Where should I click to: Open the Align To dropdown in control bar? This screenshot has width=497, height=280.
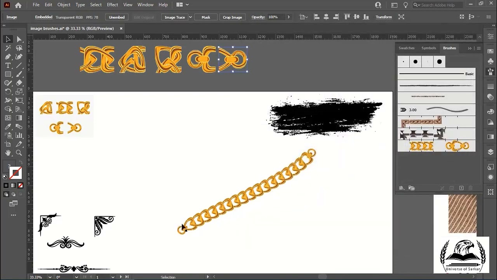click(303, 17)
